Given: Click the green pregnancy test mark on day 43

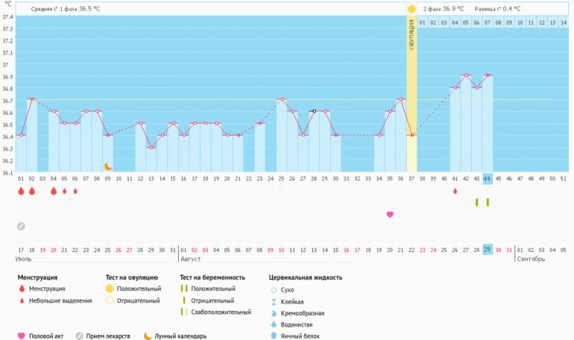Looking at the screenshot, I should [476, 202].
